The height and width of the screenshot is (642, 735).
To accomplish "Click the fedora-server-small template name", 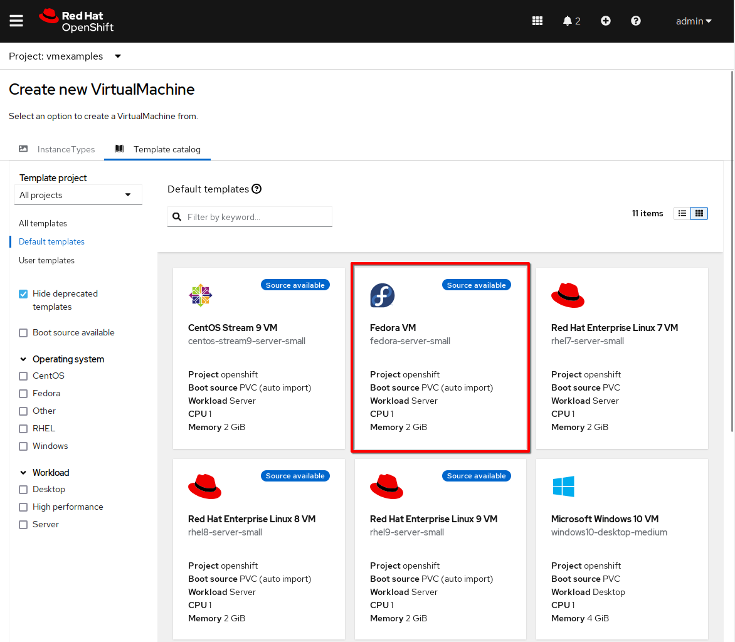I will (x=410, y=341).
